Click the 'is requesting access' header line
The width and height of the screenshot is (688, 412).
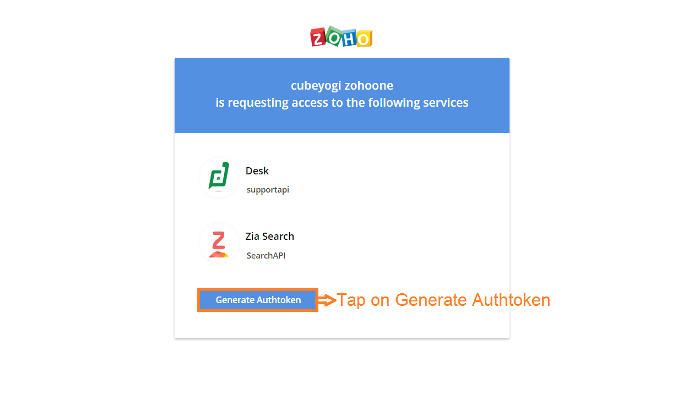coord(342,103)
